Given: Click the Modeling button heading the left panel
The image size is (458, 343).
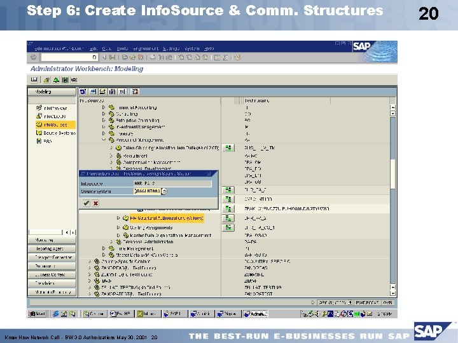Looking at the screenshot, I should pyautogui.click(x=52, y=91).
